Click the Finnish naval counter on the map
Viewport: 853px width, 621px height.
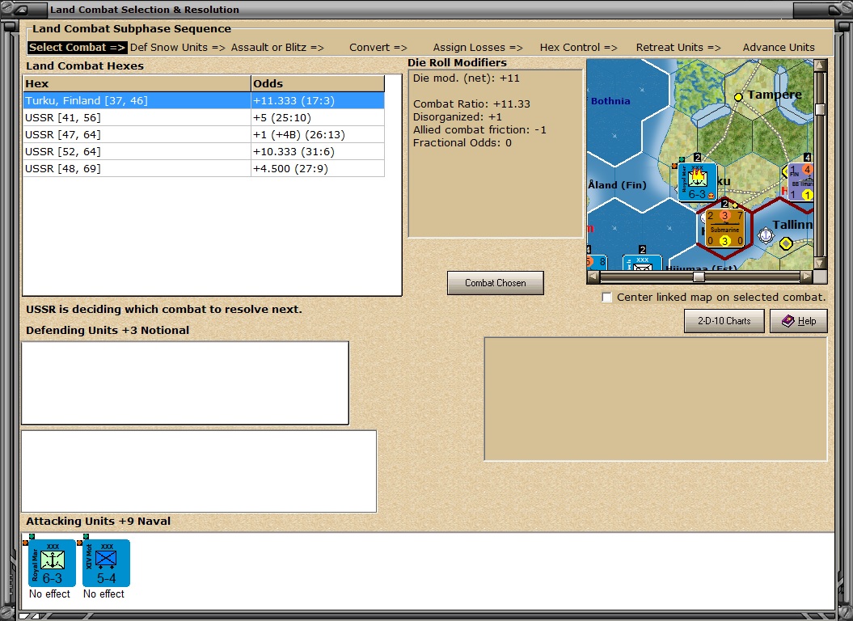pyautogui.click(x=800, y=182)
